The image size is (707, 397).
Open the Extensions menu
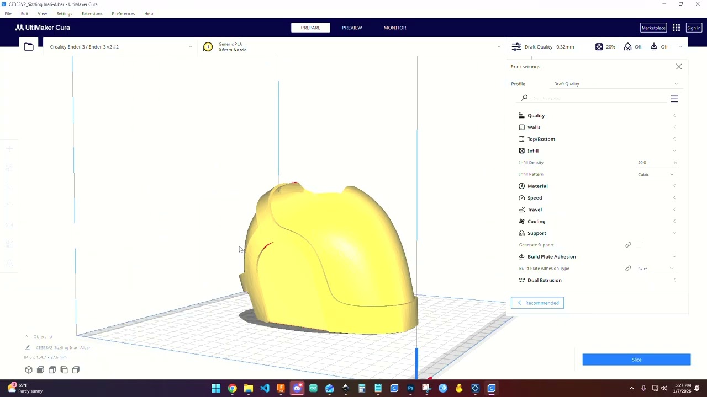pyautogui.click(x=92, y=13)
